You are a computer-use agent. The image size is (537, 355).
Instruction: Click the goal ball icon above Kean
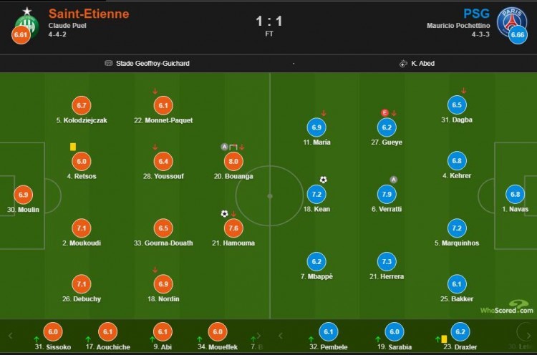324,180
